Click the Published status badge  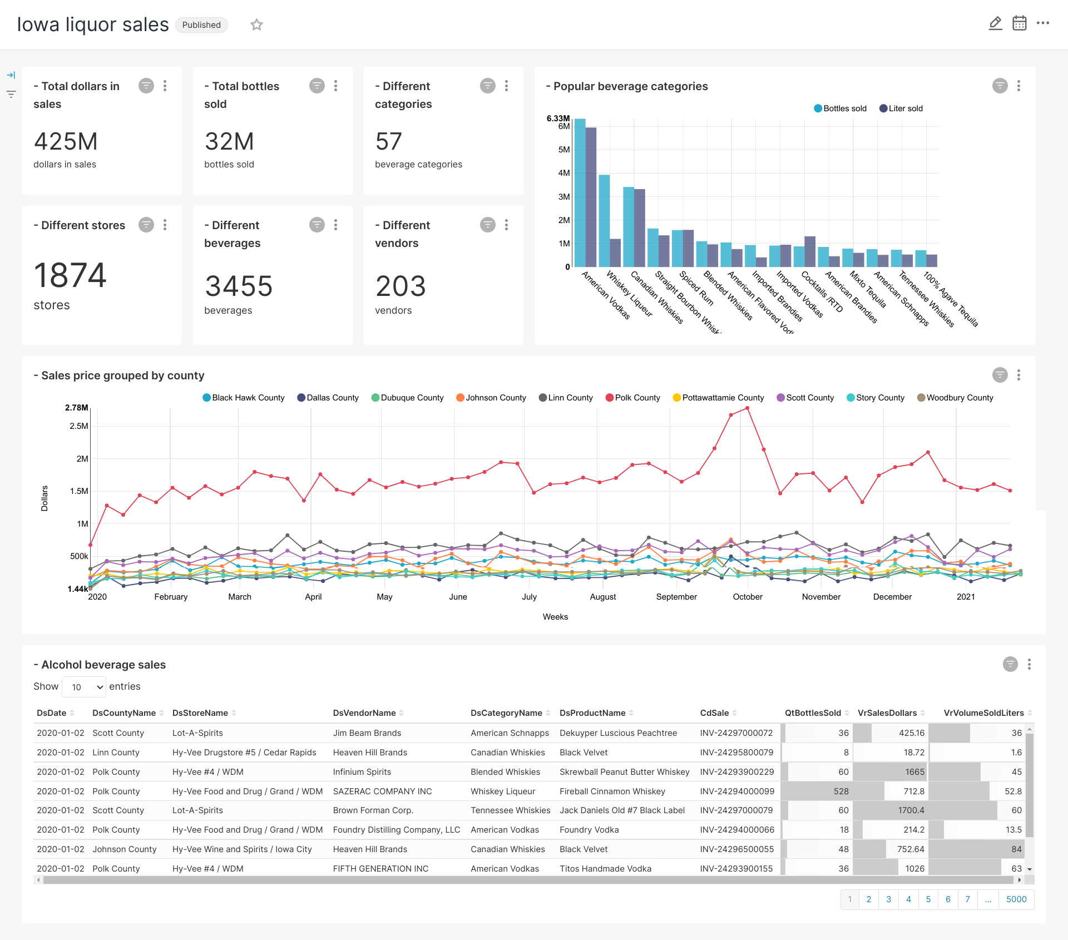click(201, 25)
